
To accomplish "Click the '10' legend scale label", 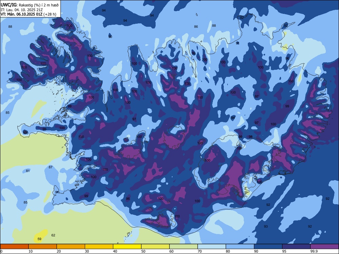I will [31, 251].
